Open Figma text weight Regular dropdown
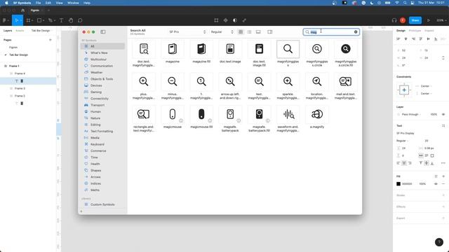This screenshot has height=252, width=449. click(402, 141)
